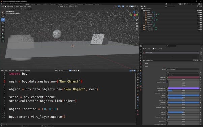Select the Select Box tool in viewport toolbar
Screen dimensions: 203x127
click(3, 12)
